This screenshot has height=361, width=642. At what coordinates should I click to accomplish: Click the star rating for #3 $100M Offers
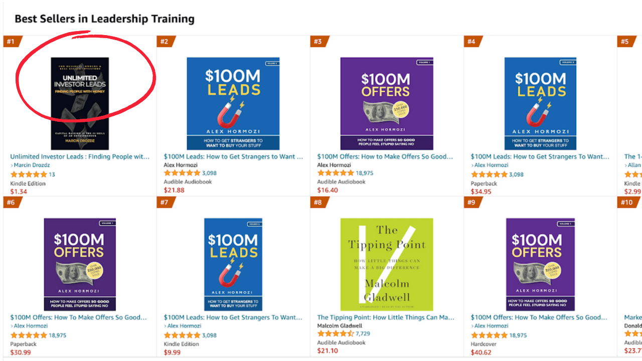pyautogui.click(x=336, y=173)
